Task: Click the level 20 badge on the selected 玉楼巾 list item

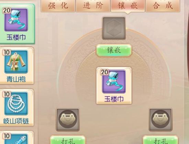Action: point(7,11)
